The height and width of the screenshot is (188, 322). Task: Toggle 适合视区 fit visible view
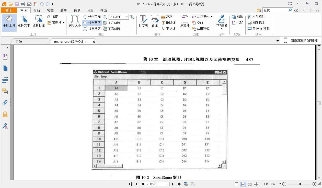point(92,29)
